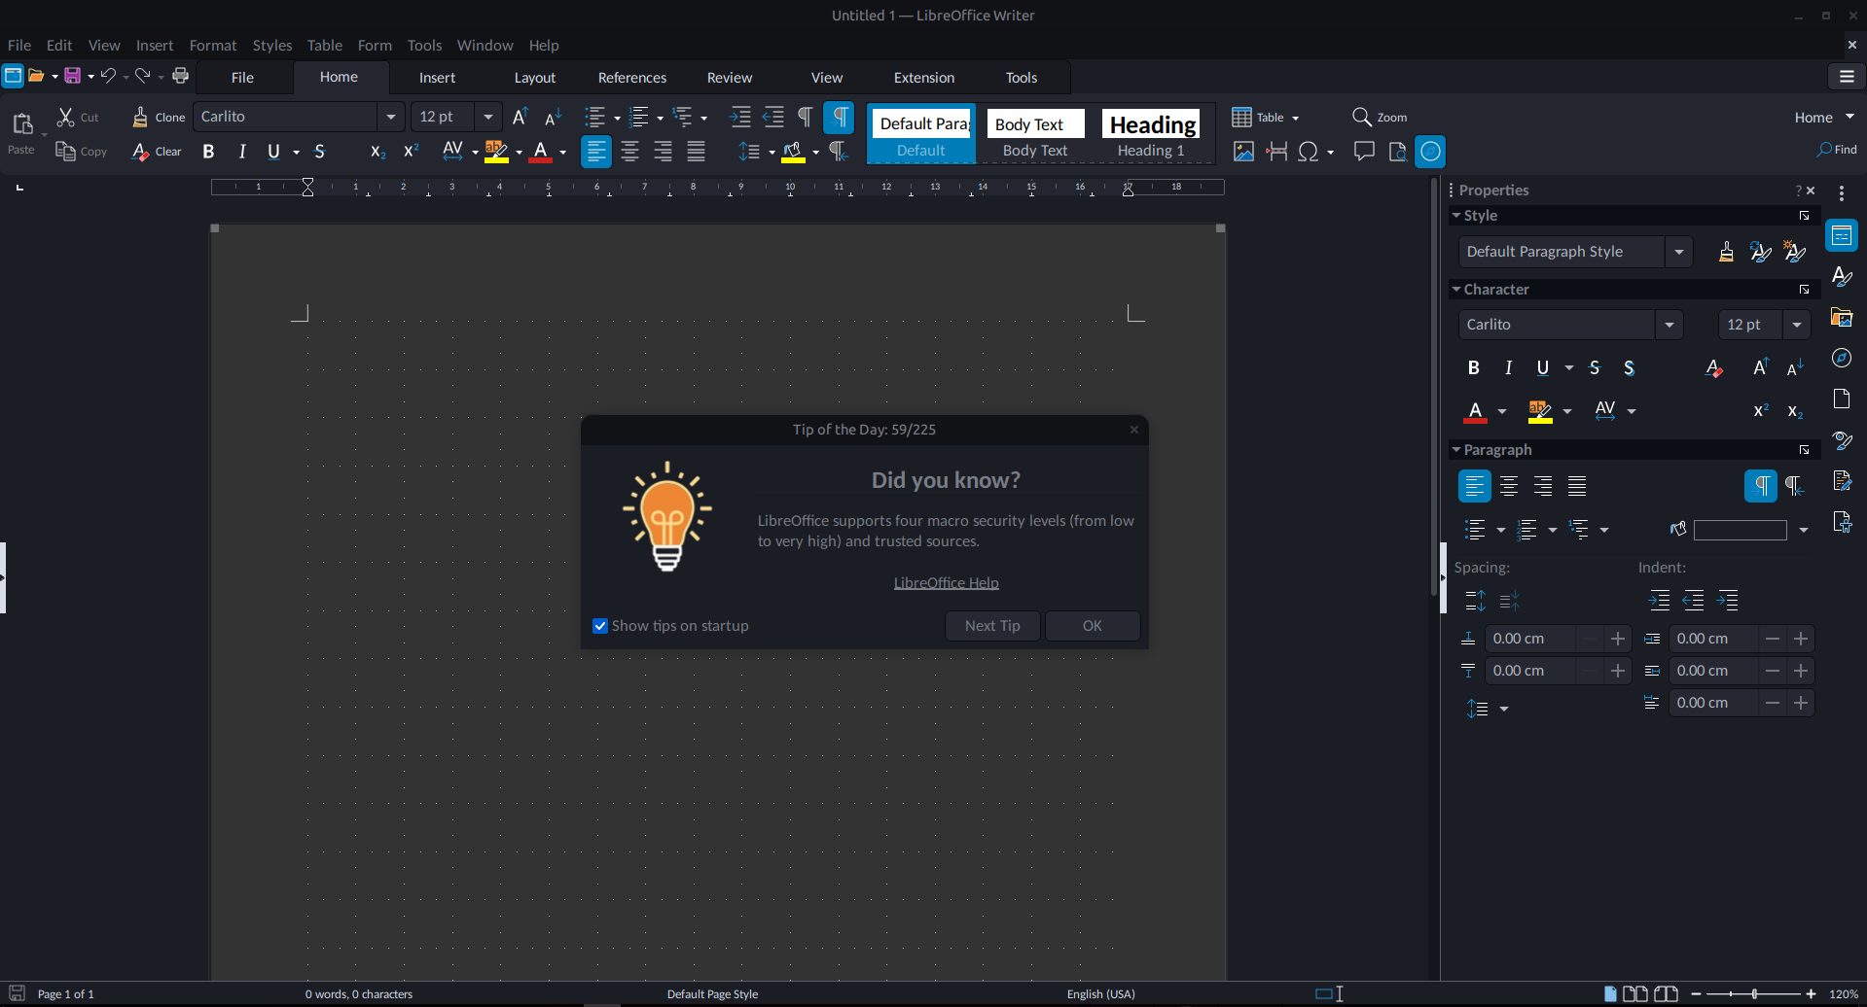Uncheck Show tips on startup
The height and width of the screenshot is (1007, 1867).
coord(600,626)
